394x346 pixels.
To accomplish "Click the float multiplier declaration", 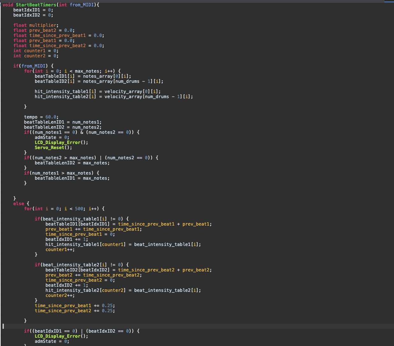I will 36,25.
